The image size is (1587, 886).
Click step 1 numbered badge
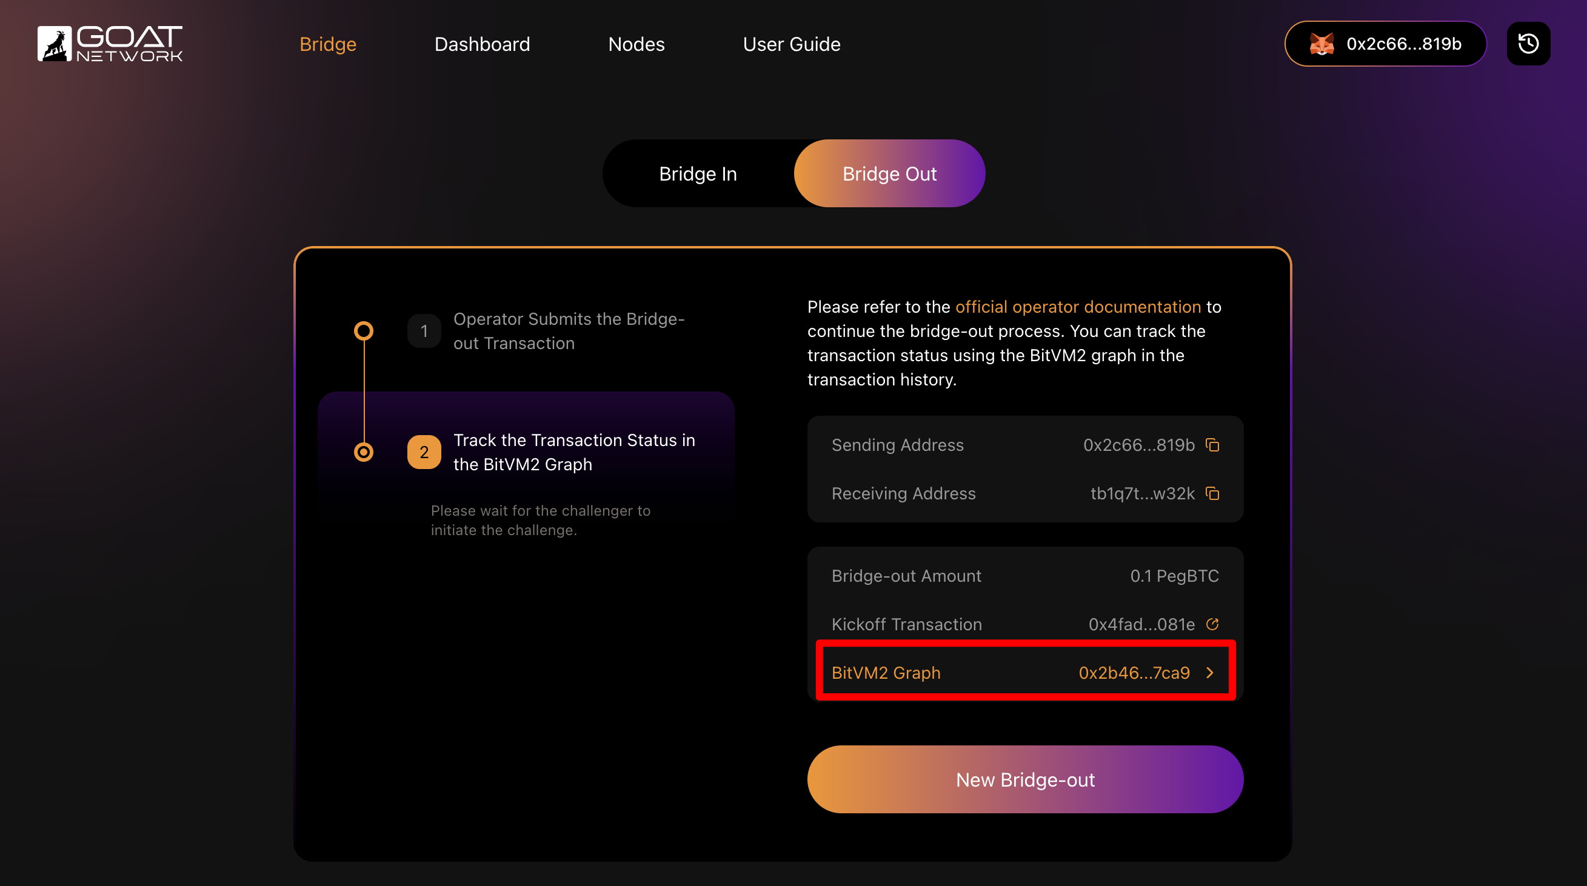[x=424, y=331]
